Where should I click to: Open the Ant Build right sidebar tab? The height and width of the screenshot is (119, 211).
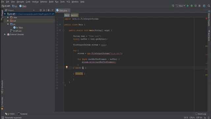tap(209, 35)
